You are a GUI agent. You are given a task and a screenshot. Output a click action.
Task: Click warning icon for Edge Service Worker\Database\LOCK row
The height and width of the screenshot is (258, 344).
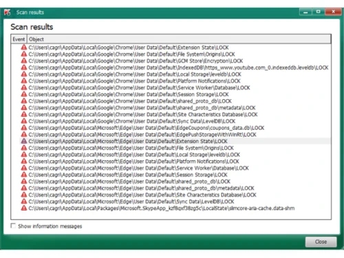point(24,168)
